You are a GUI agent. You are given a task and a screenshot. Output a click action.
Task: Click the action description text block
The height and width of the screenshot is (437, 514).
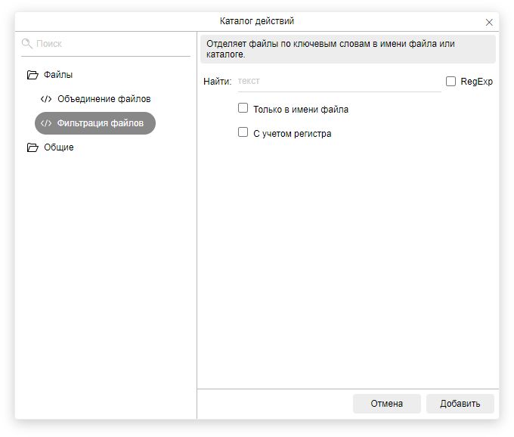[348, 49]
